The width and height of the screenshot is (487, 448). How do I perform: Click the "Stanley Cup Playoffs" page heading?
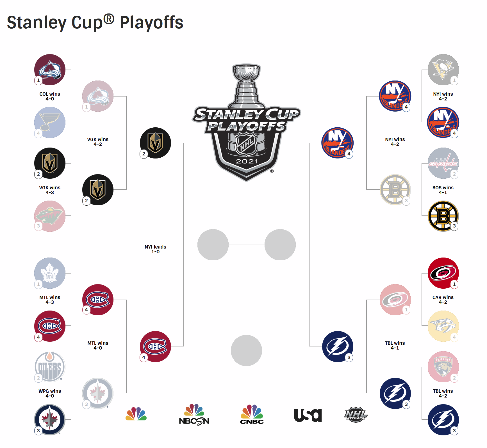pos(95,22)
